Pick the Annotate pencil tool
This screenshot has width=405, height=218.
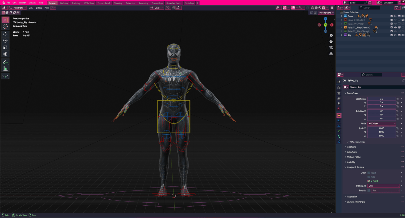tap(5, 62)
